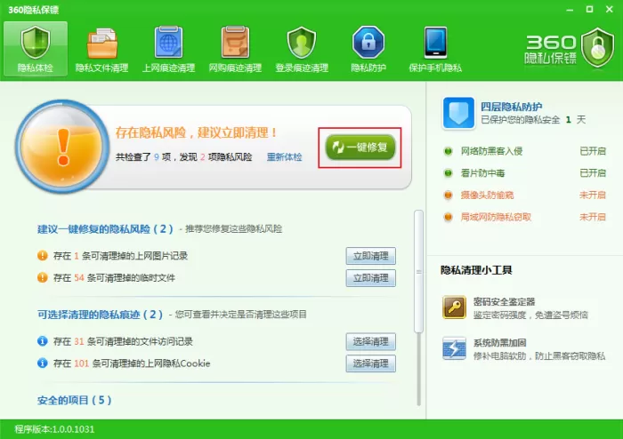
Task: Open the 密码安全鉴定器 tool title
Action: click(x=504, y=302)
